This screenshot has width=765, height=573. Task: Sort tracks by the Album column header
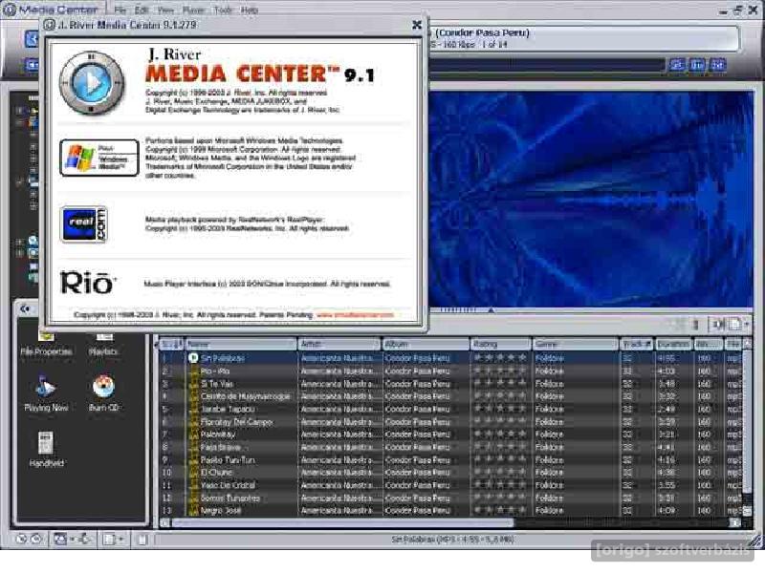pyautogui.click(x=426, y=344)
